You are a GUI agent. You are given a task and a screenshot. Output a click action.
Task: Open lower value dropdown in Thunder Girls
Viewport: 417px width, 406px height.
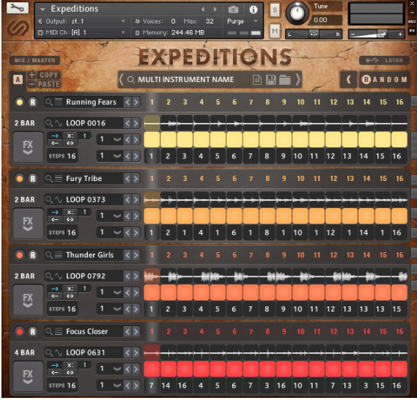click(117, 309)
